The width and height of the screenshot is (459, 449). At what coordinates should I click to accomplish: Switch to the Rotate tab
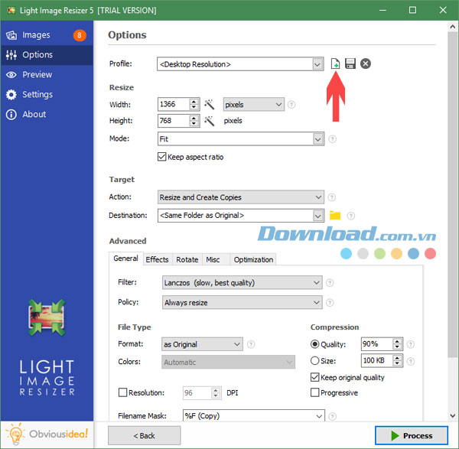coord(187,259)
